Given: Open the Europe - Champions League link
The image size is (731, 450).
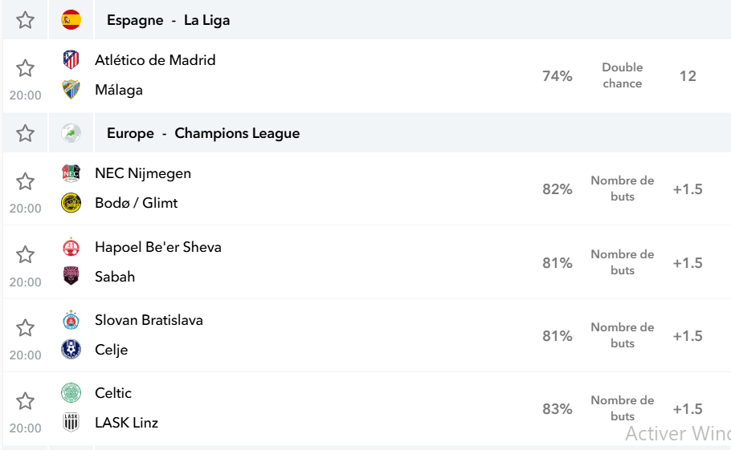Looking at the screenshot, I should tap(203, 133).
